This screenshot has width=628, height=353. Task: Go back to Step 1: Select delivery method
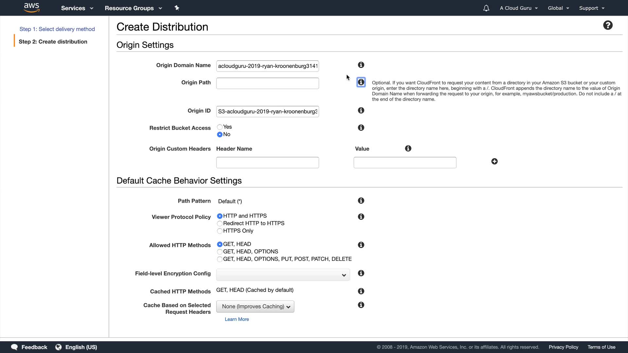[x=57, y=29]
